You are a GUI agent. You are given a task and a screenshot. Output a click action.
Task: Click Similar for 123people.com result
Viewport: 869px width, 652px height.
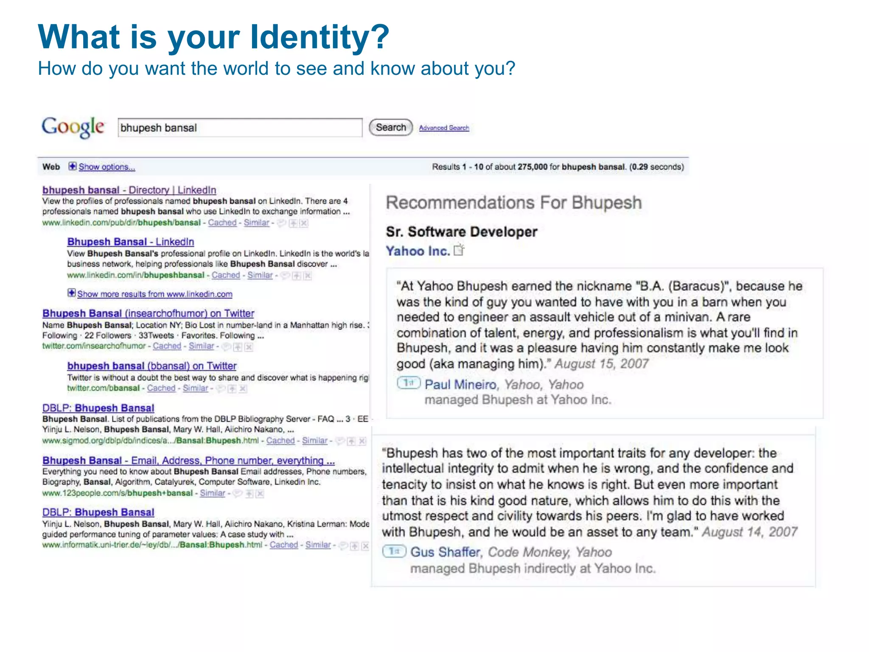tap(213, 493)
